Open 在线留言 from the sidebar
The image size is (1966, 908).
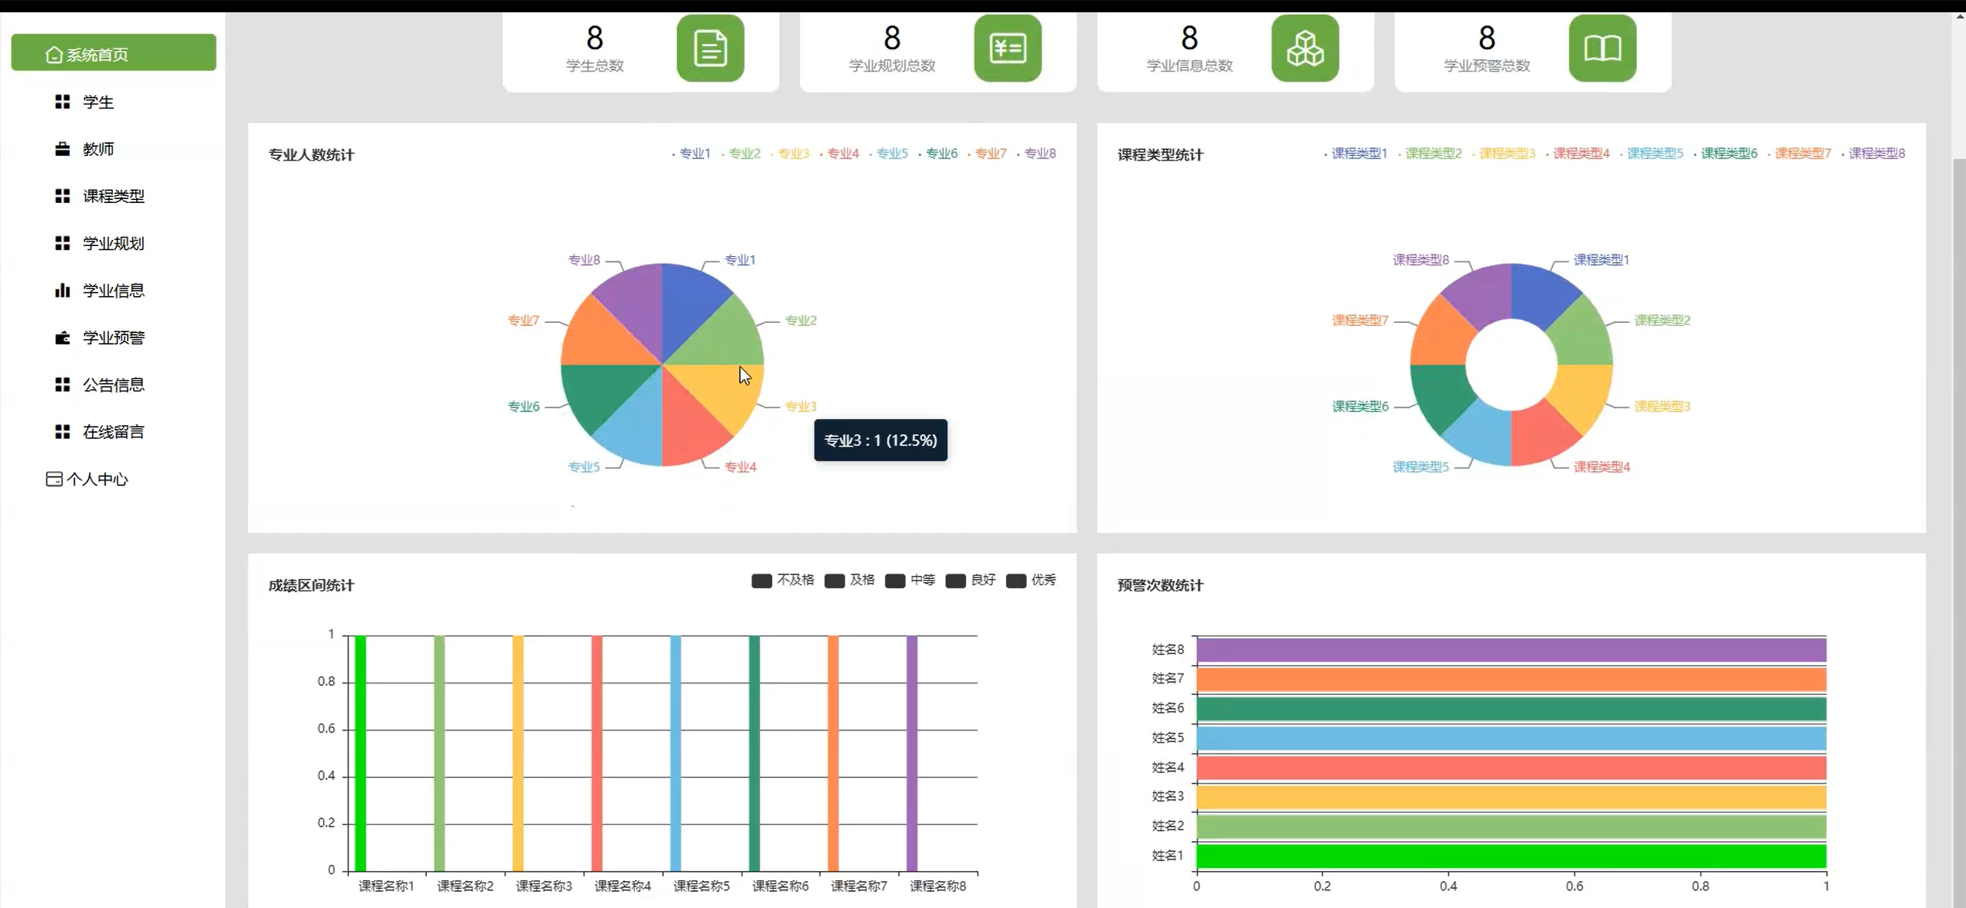(113, 432)
